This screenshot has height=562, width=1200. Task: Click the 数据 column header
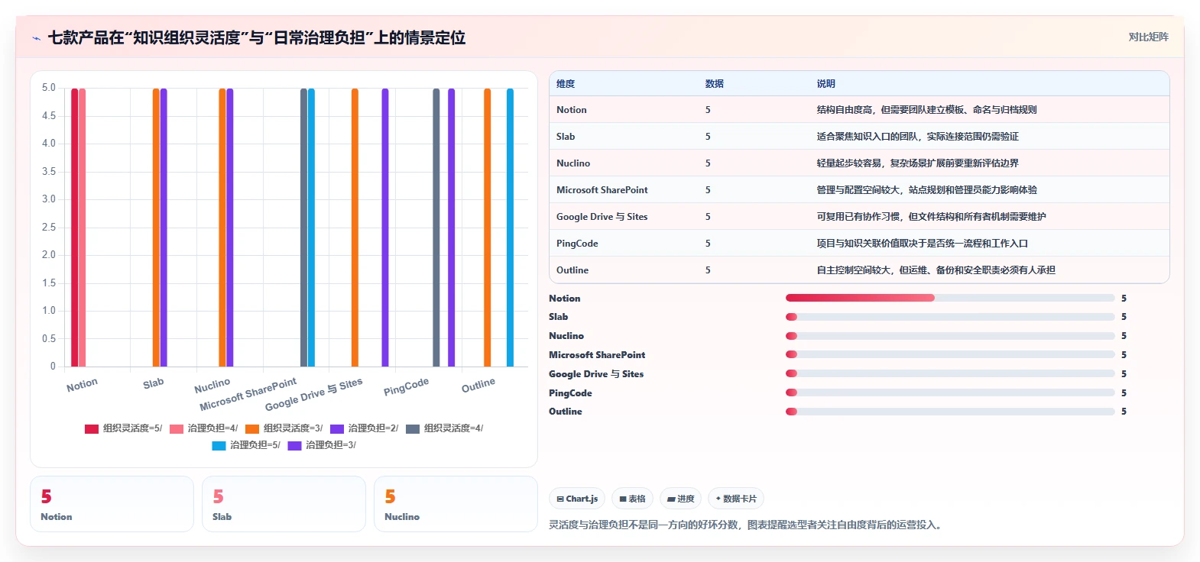tap(715, 84)
